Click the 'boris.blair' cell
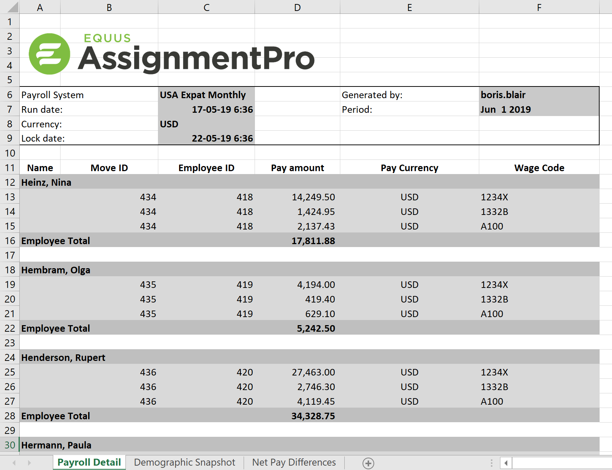This screenshot has height=470, width=612. (539, 95)
